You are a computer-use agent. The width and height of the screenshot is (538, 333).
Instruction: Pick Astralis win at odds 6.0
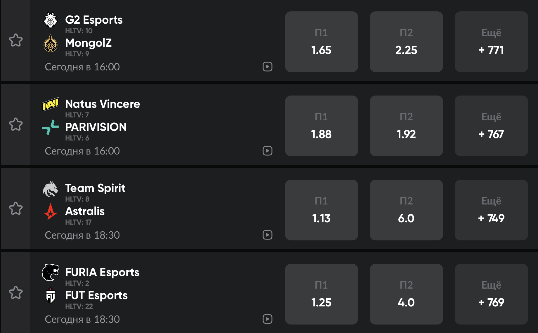click(x=406, y=210)
